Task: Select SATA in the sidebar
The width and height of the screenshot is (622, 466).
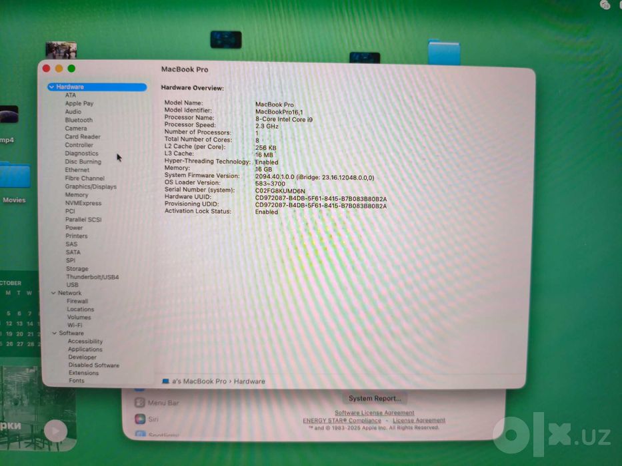Action: [73, 252]
